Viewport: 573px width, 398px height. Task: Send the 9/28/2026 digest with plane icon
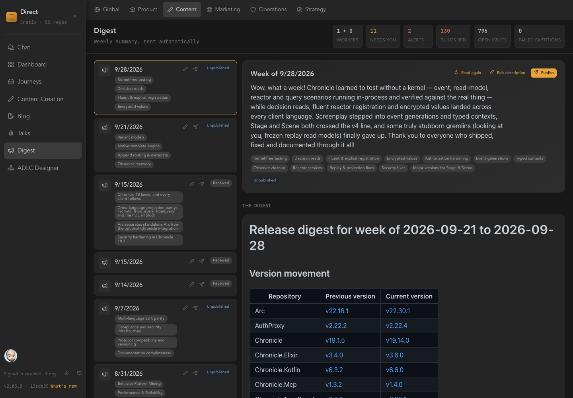195,69
